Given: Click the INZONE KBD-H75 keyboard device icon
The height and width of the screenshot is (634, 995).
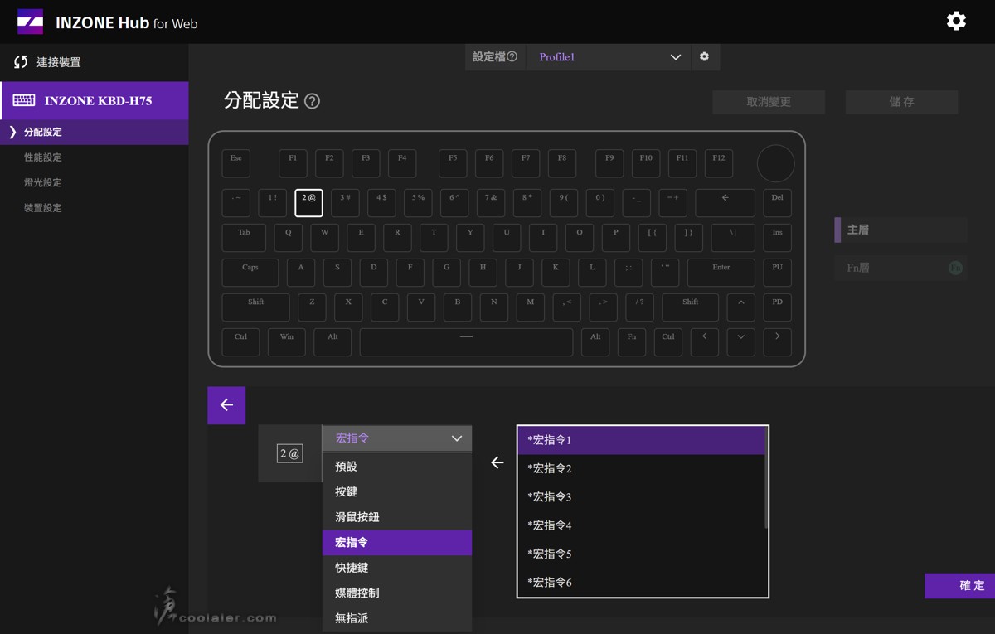Looking at the screenshot, I should 24,100.
